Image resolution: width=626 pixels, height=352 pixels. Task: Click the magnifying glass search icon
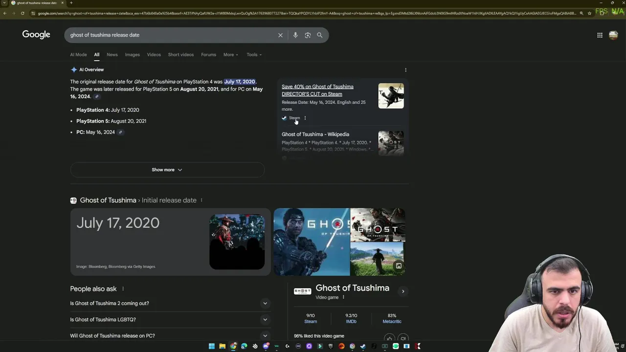pyautogui.click(x=319, y=35)
